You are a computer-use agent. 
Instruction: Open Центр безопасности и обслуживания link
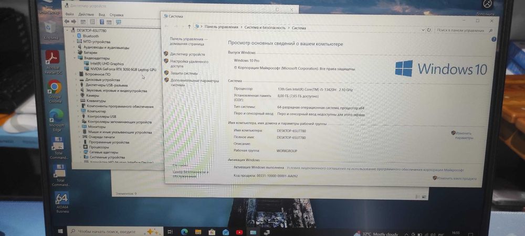click(x=191, y=174)
